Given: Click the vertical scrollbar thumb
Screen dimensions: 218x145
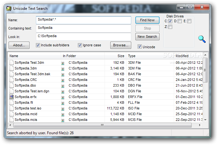Looking at the screenshot, I should point(205,70).
